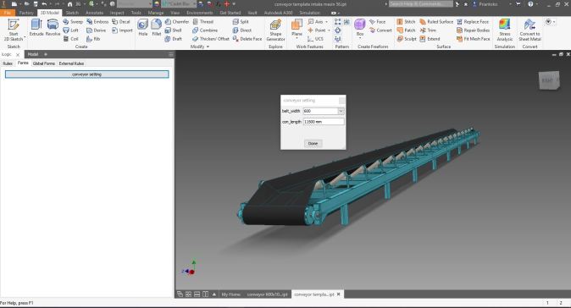571x308 pixels.
Task: Choose the Sweep feature
Action: tap(73, 22)
